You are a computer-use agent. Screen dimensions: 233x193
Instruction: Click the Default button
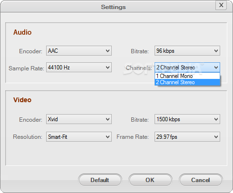pos(100,180)
